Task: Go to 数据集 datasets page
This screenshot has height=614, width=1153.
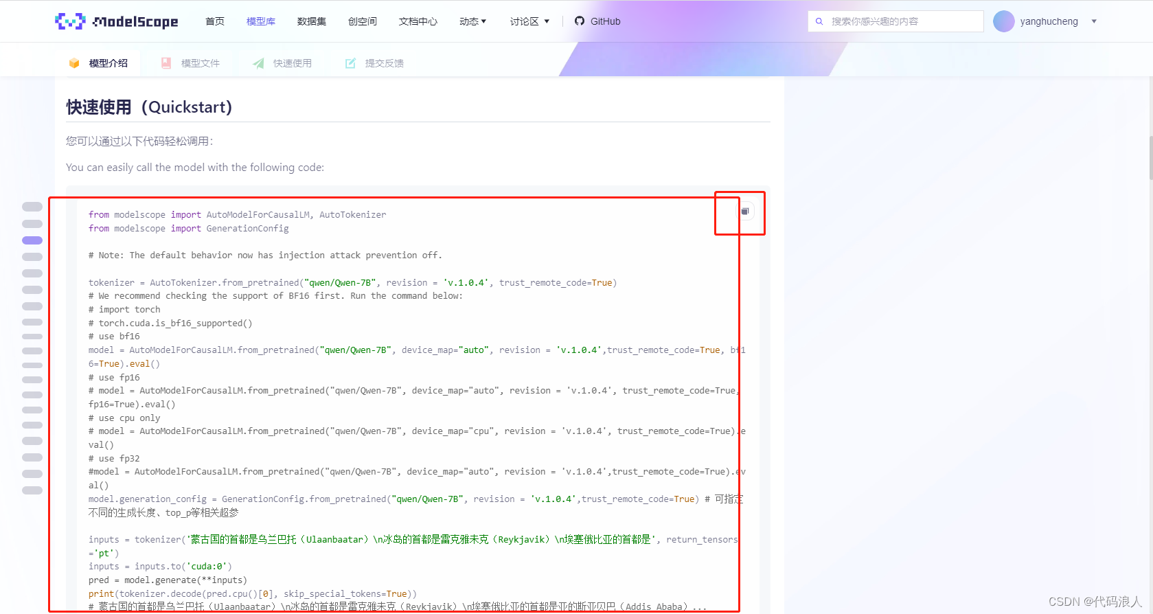Action: pos(312,21)
